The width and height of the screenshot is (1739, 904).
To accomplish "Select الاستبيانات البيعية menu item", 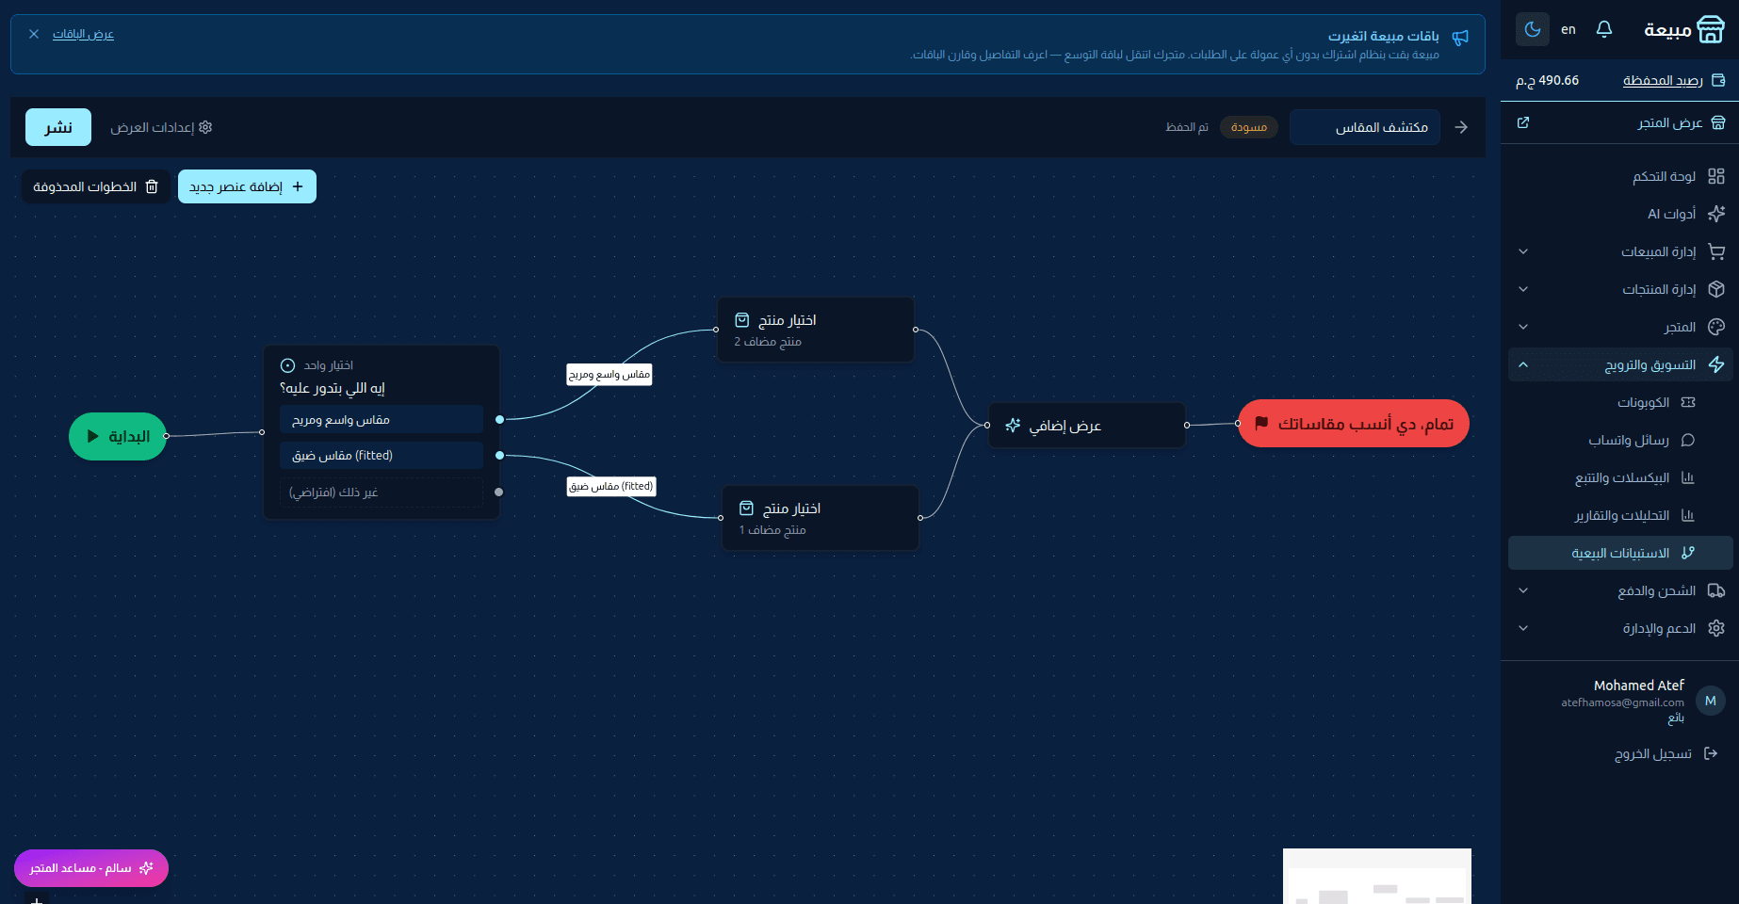I will click(x=1620, y=553).
